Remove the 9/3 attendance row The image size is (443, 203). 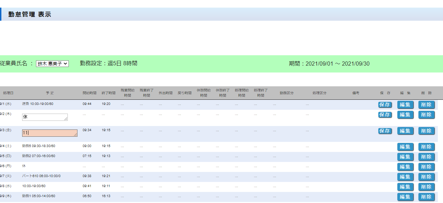point(426,131)
